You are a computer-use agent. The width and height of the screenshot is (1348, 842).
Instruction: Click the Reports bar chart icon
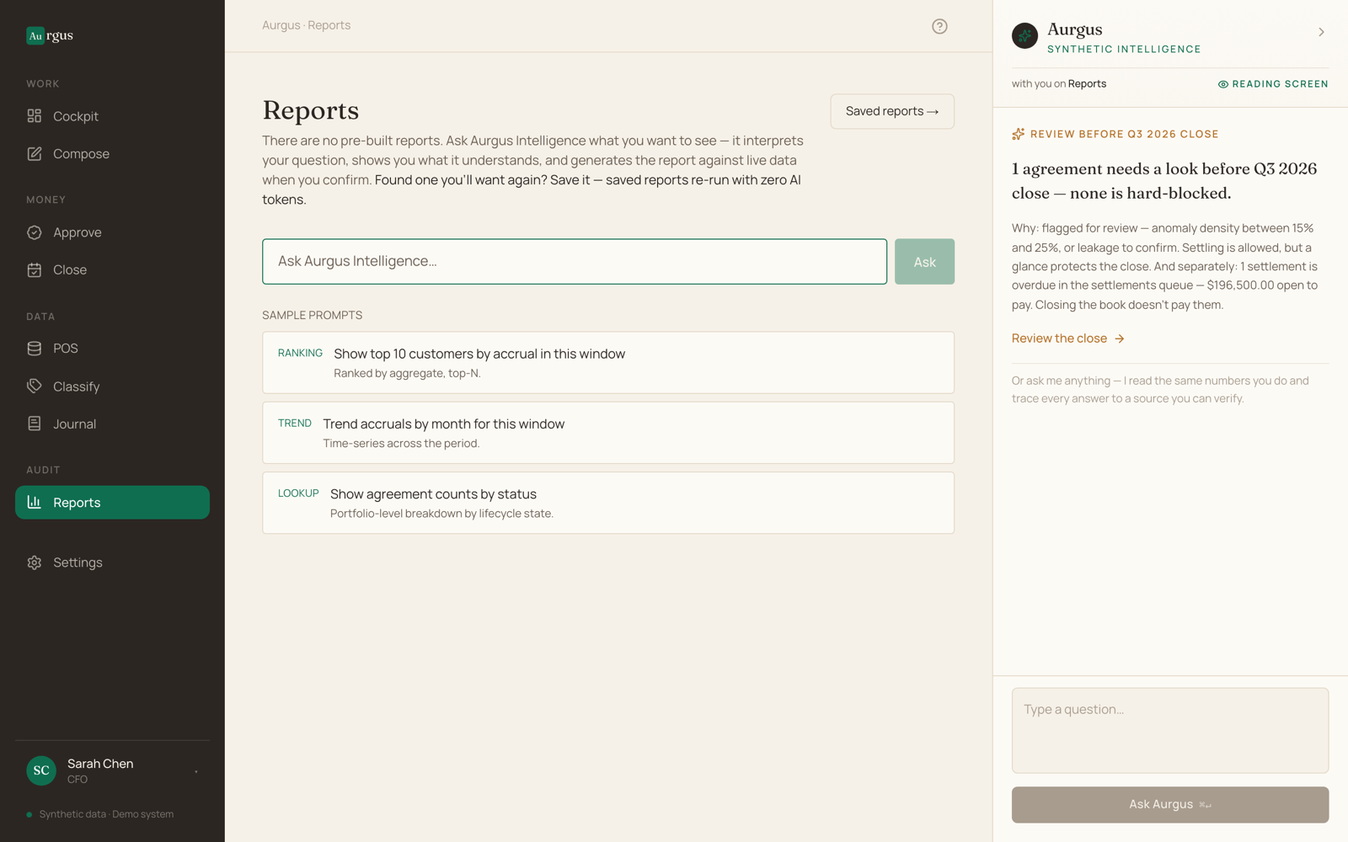pos(35,502)
